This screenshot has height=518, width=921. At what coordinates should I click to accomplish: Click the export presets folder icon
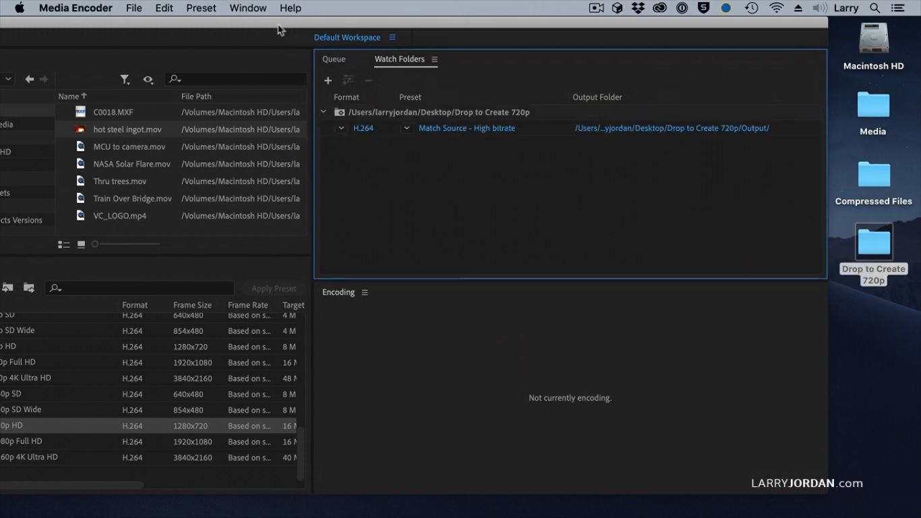pos(29,288)
